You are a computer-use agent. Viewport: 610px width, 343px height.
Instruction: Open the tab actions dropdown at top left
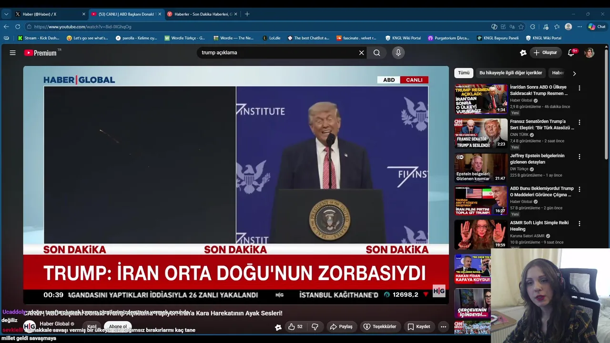(x=6, y=14)
